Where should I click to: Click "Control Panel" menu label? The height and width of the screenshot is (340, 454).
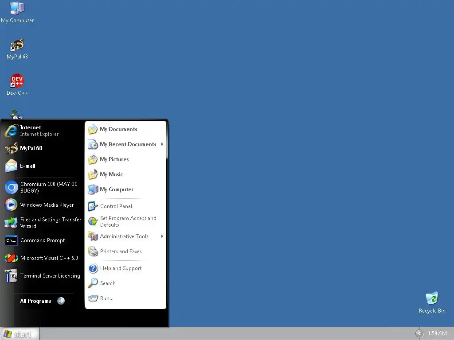click(x=116, y=206)
